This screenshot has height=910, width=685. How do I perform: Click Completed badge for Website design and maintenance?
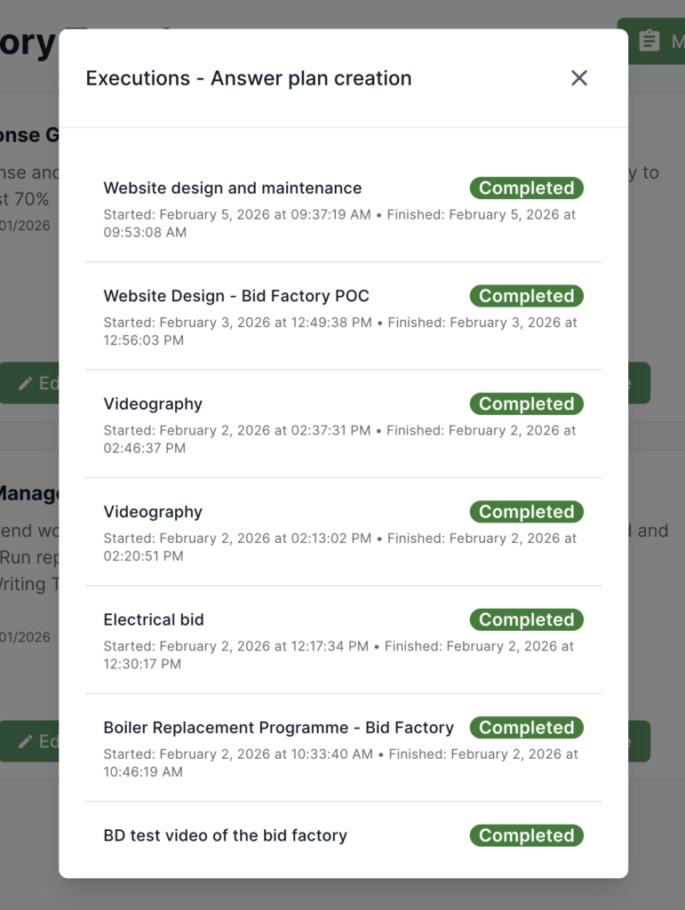point(527,188)
